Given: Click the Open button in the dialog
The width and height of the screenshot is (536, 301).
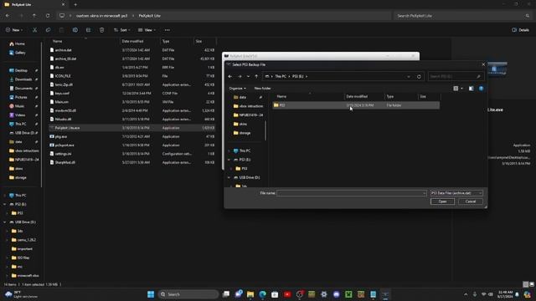Looking at the screenshot, I should (x=442, y=202).
